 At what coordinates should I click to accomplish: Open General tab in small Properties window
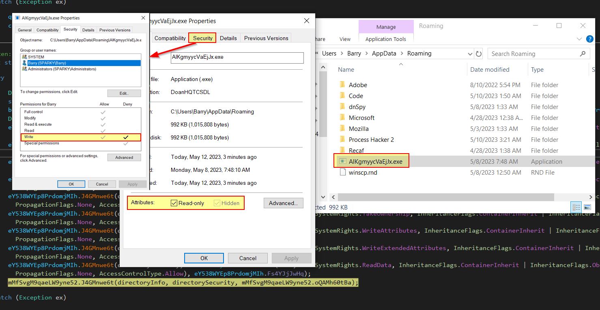tap(24, 30)
